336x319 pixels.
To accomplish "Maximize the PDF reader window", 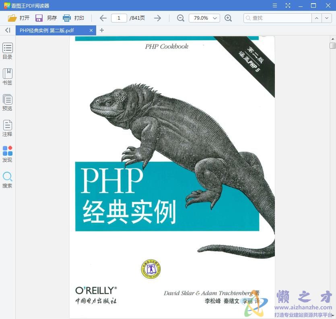I will tap(313, 6).
